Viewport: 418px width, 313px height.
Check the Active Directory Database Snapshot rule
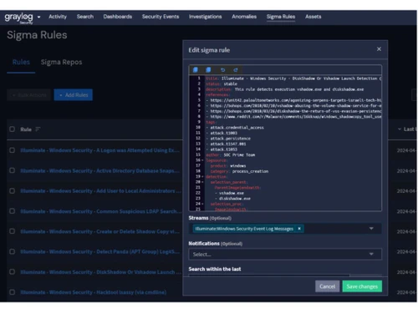[12, 170]
